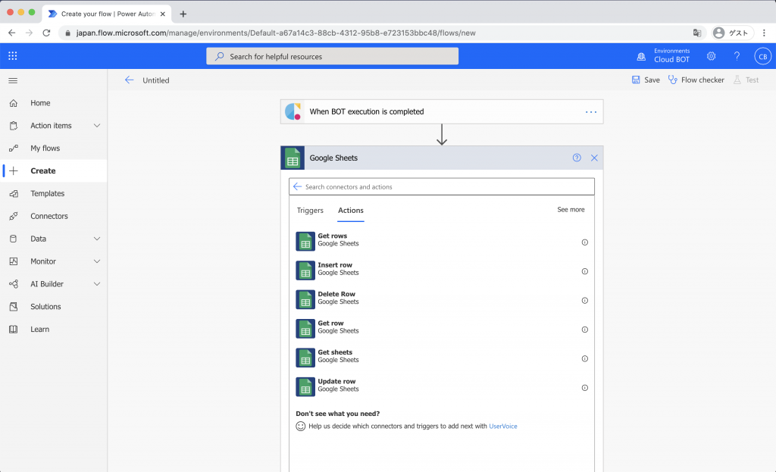This screenshot has width=776, height=472.
Task: Open the browser three-dot menu
Action: pos(764,33)
